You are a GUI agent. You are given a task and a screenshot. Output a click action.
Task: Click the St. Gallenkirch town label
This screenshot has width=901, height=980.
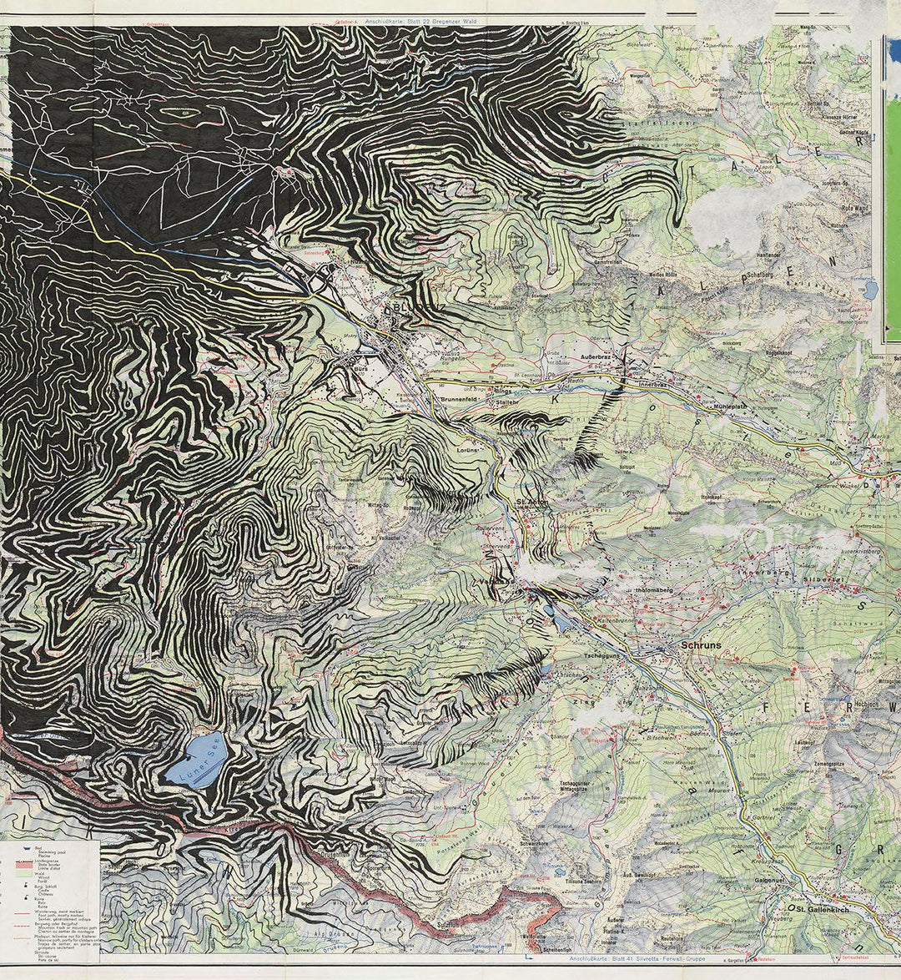click(x=822, y=909)
